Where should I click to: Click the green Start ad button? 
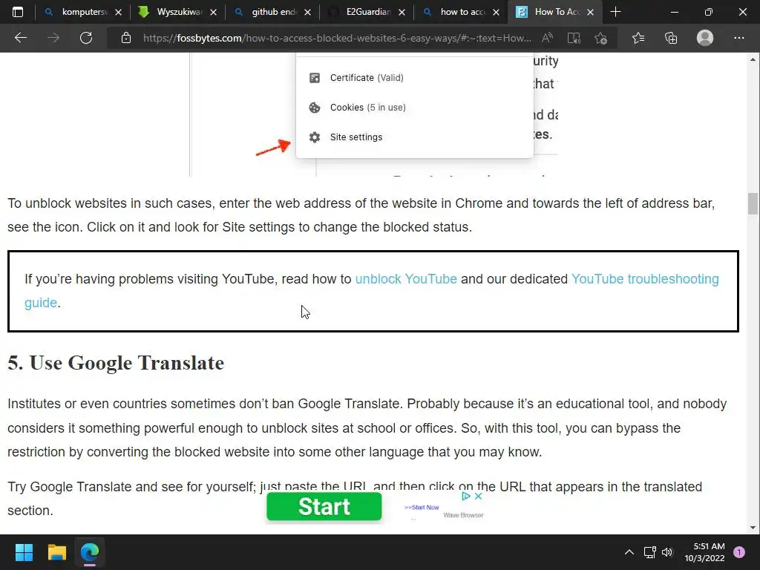[x=324, y=506]
